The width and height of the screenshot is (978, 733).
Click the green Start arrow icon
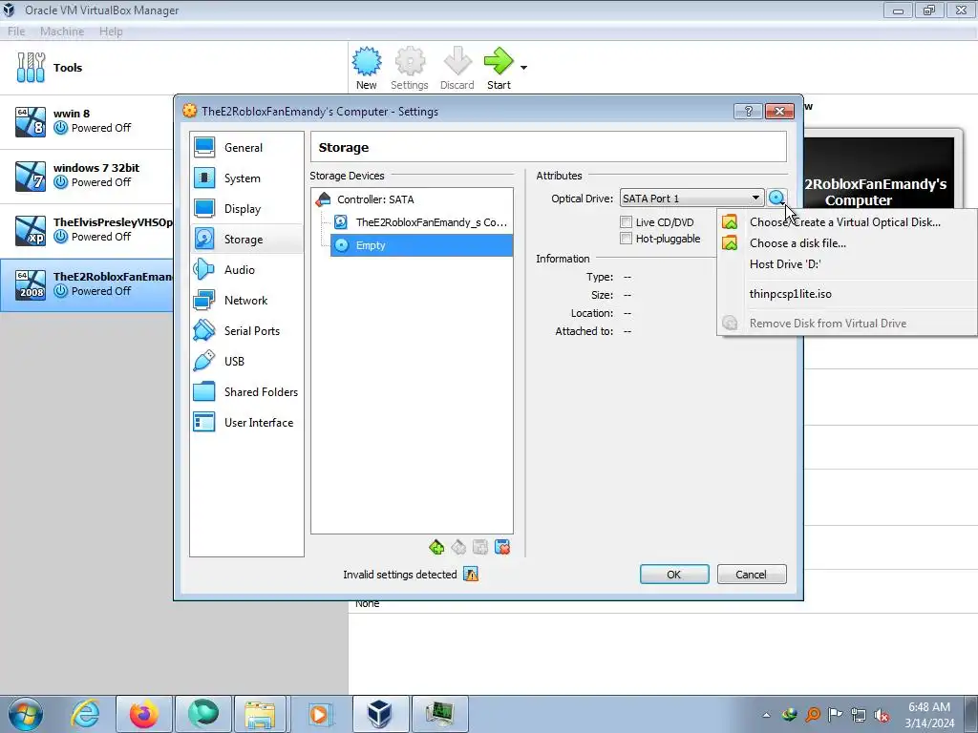coord(499,61)
